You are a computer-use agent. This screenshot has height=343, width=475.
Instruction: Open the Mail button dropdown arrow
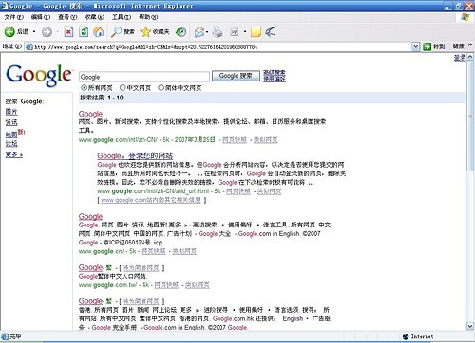click(x=207, y=32)
